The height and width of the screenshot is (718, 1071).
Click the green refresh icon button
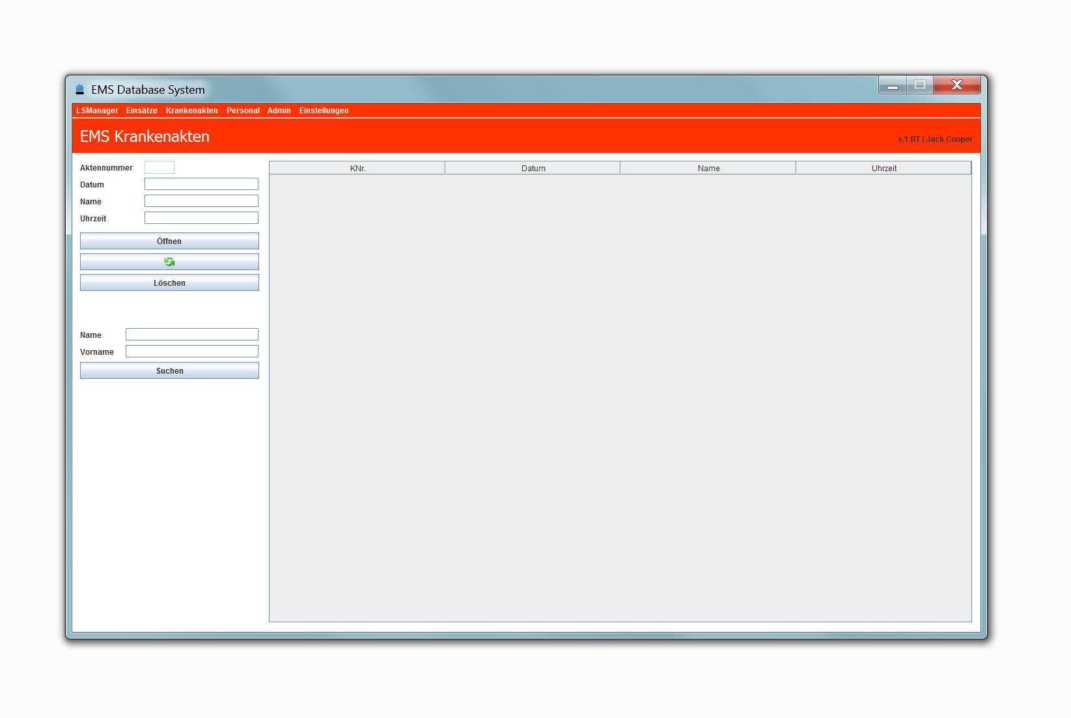[x=169, y=262]
